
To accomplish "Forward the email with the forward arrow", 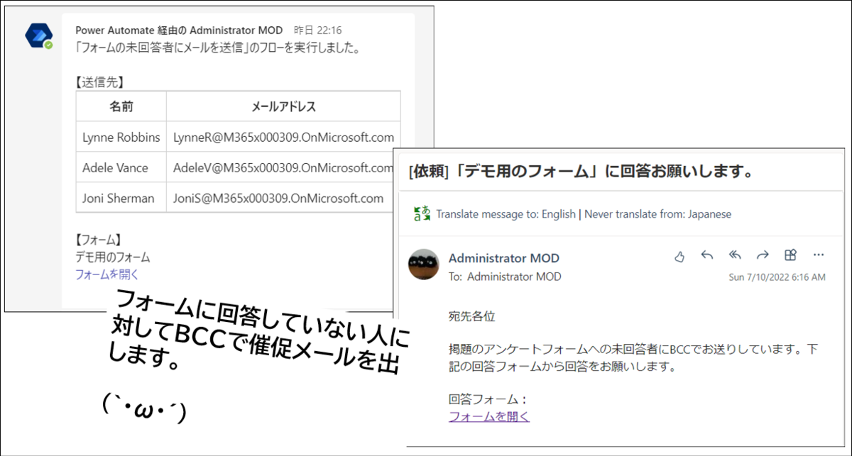I will pos(763,255).
